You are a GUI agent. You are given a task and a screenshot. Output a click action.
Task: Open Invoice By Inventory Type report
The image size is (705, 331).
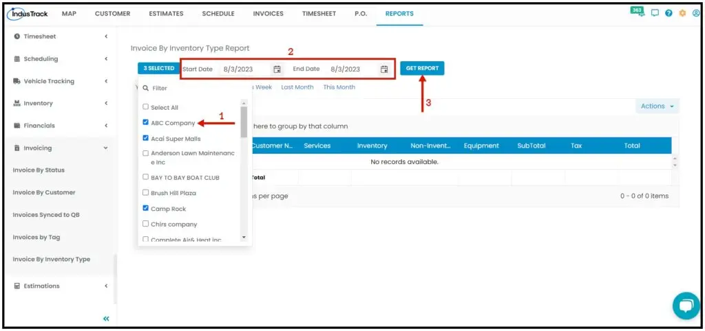click(51, 260)
